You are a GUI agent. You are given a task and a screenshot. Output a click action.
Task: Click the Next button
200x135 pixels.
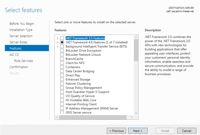[x=138, y=131]
